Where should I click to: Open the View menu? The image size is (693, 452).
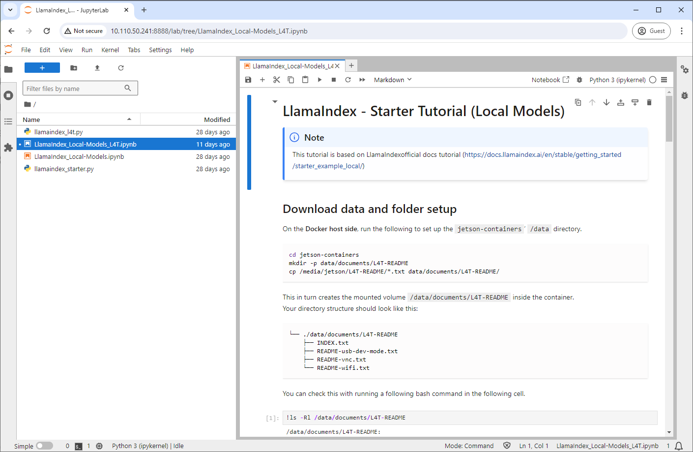66,50
